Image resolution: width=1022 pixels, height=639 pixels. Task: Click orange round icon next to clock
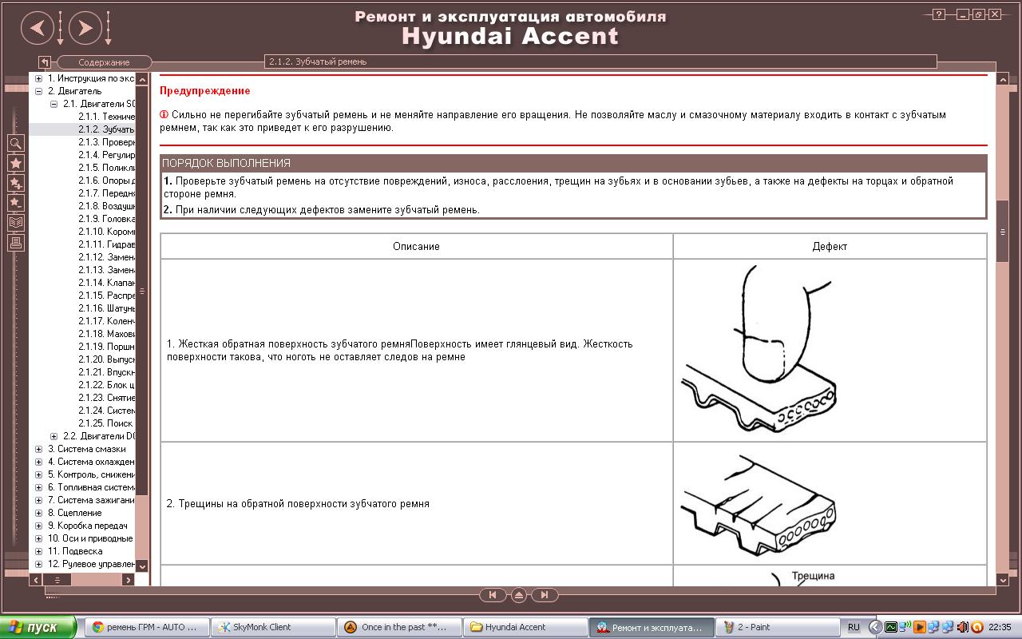tap(977, 627)
